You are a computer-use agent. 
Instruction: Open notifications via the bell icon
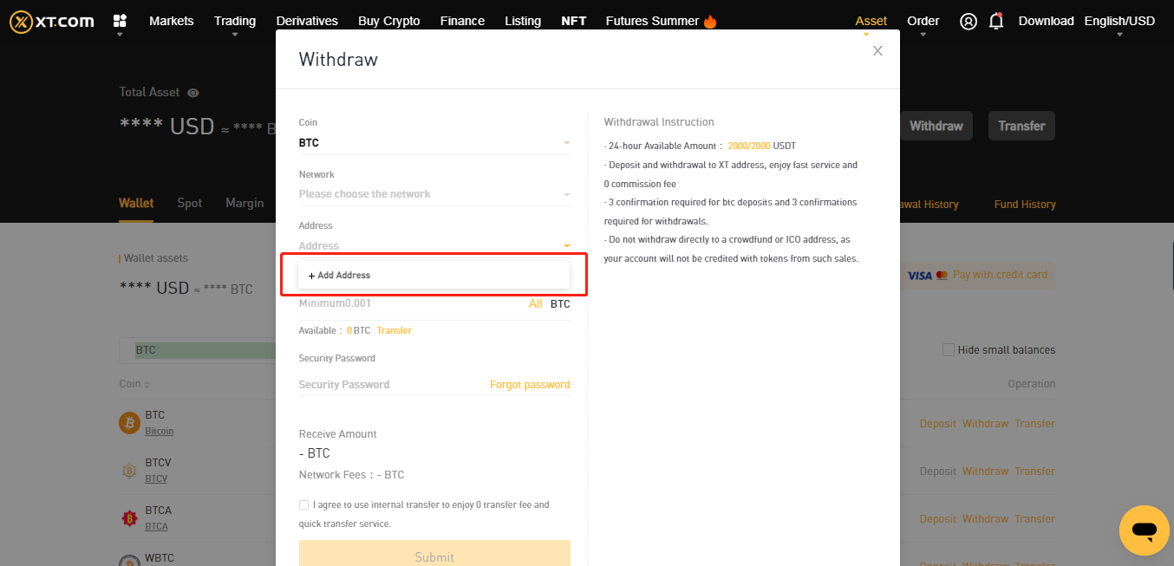pos(996,21)
